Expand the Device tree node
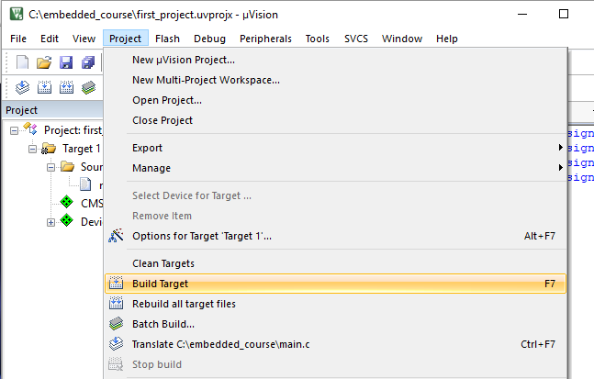Viewport: 594px width, 379px height. point(50,222)
